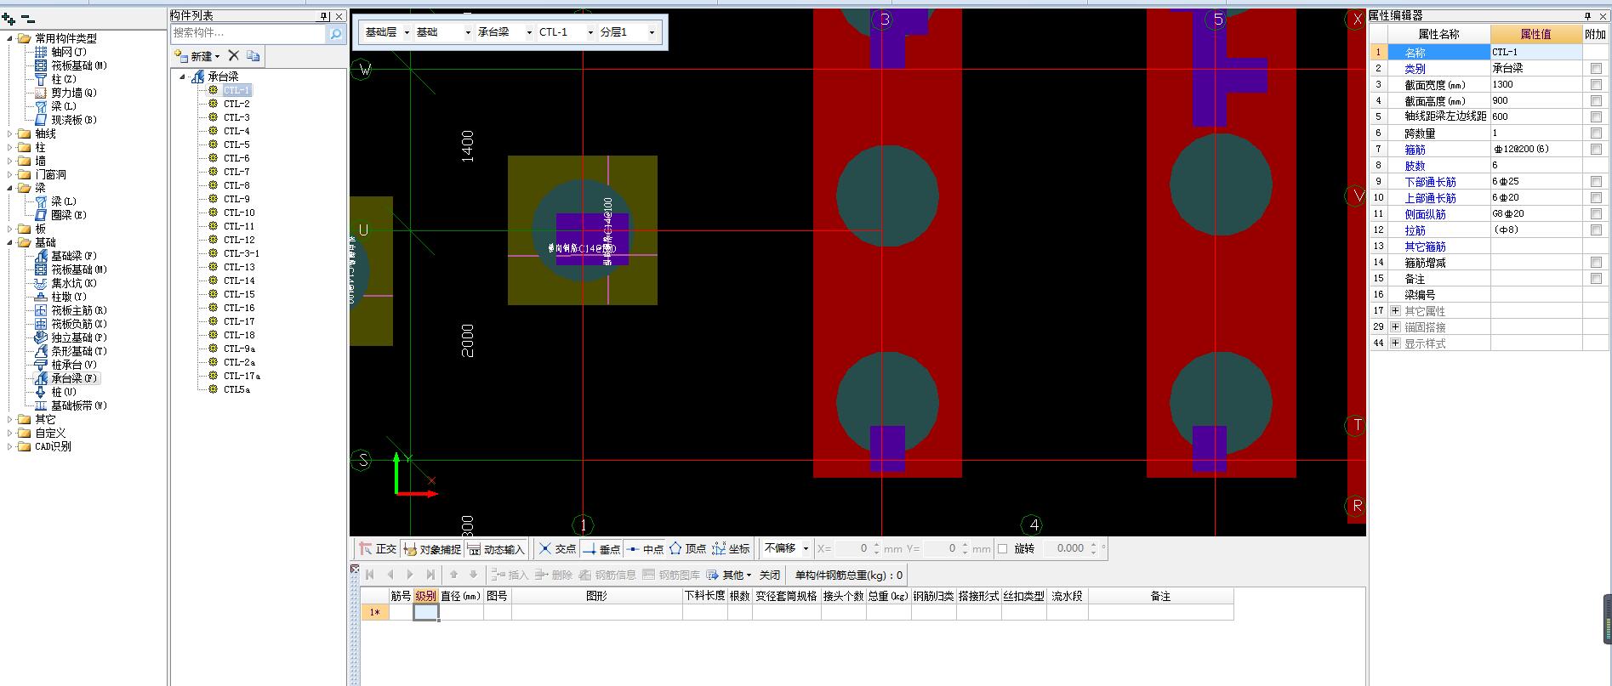Check the 附加 box for 拉筋 row

tap(1596, 230)
